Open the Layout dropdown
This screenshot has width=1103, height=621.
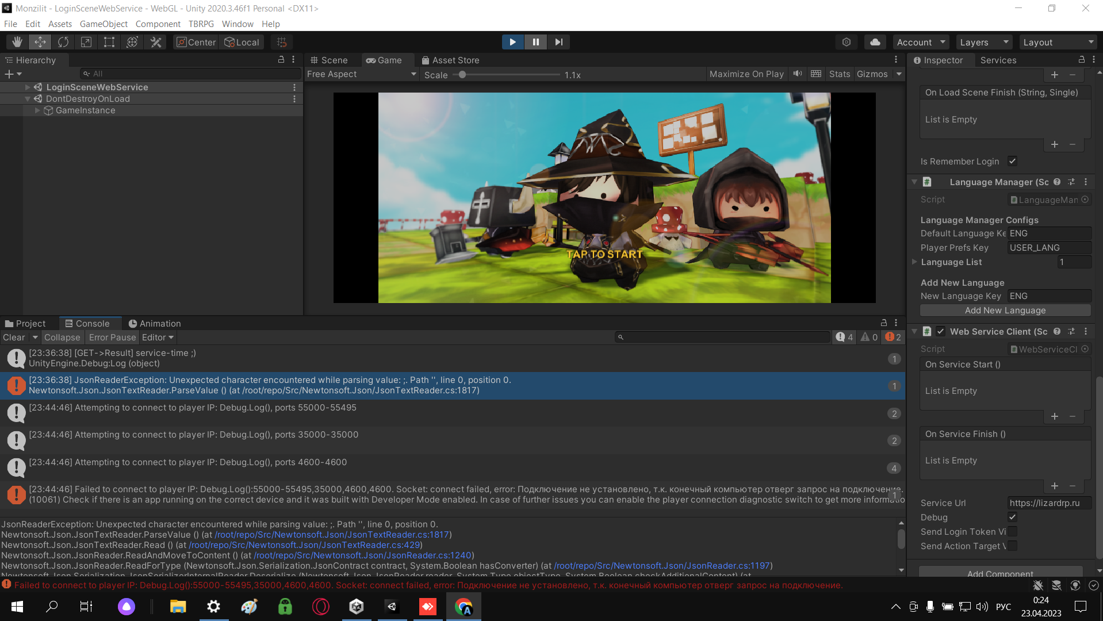click(1058, 41)
